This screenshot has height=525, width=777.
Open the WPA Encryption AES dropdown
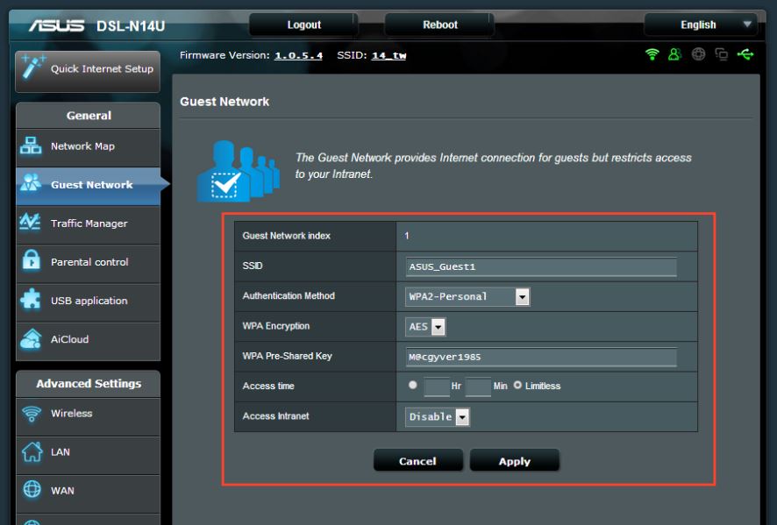point(425,327)
